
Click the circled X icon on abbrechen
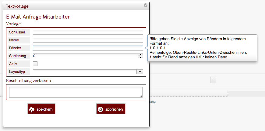click(101, 109)
